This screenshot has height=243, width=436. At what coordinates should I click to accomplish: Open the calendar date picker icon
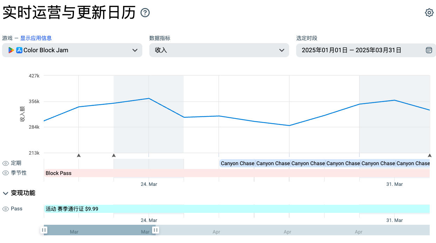(x=429, y=50)
